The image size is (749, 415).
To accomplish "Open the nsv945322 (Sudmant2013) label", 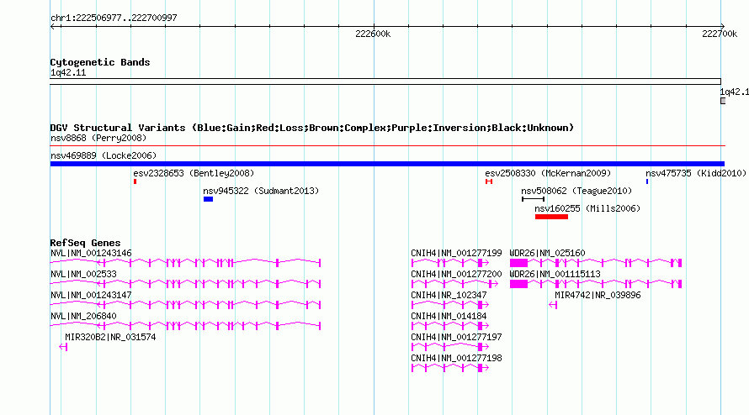I will (261, 191).
